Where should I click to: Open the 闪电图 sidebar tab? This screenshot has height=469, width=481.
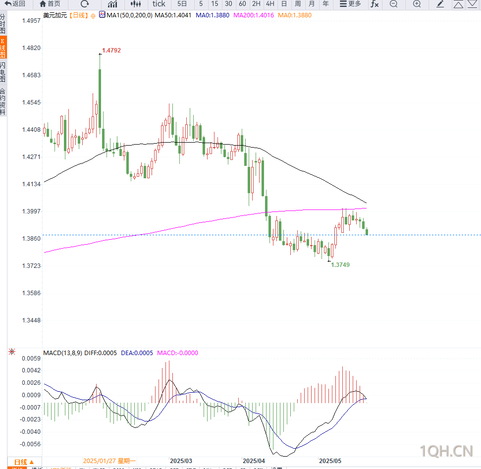pyautogui.click(x=3, y=72)
